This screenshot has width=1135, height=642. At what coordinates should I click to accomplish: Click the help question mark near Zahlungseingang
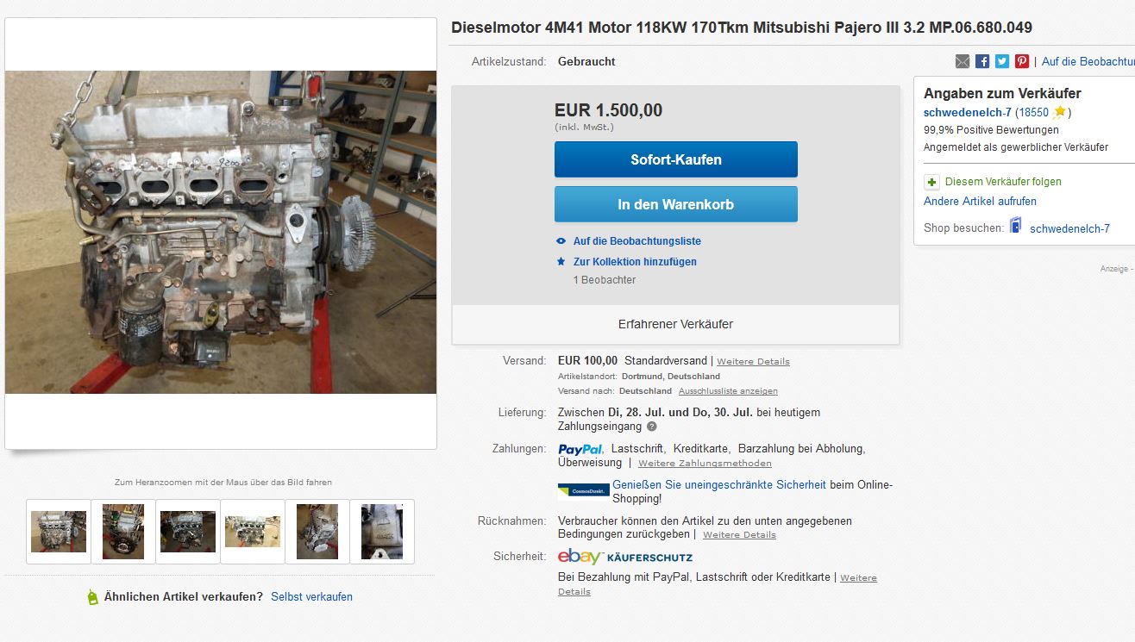click(652, 427)
